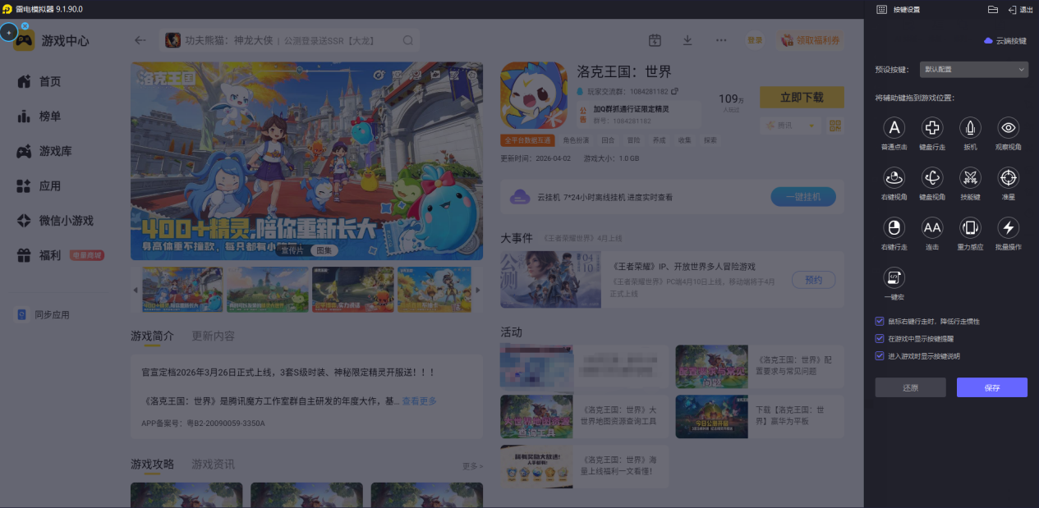Open 榜单 in the sidebar

coord(50,117)
